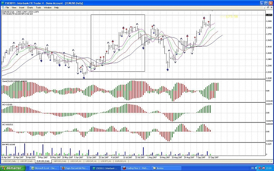The width and height of the screenshot is (274, 171).
Task: Open the Charts menu
Action: 30,8
